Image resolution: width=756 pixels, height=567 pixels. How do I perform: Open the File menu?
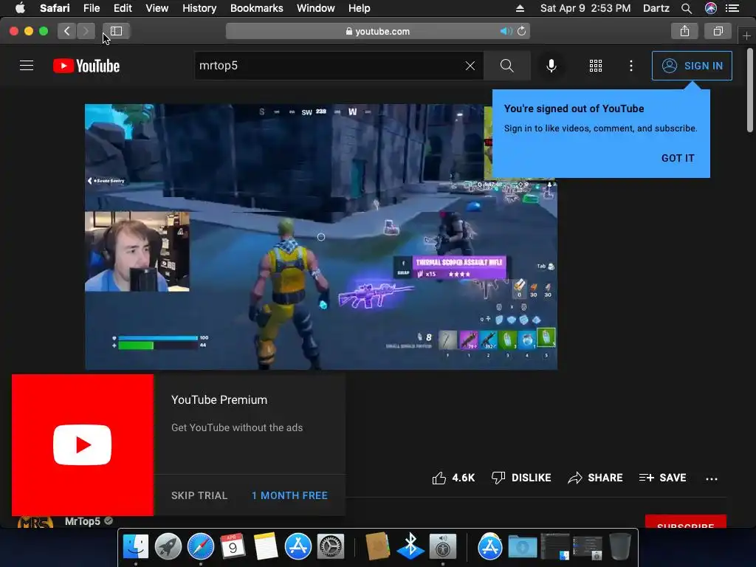(91, 8)
